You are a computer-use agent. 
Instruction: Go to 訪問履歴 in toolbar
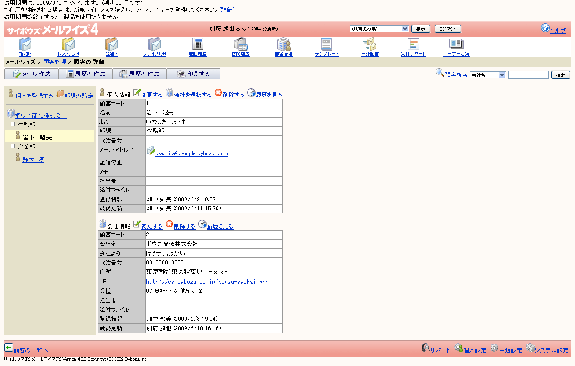coord(240,44)
